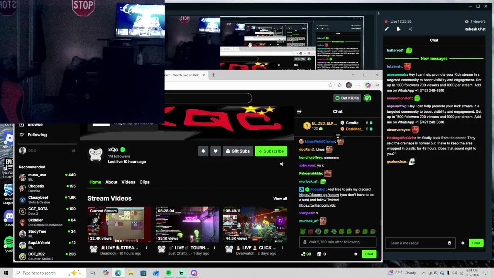Open options menu for TOURN... video
This screenshot has height=278, width=494.
[x=214, y=248]
